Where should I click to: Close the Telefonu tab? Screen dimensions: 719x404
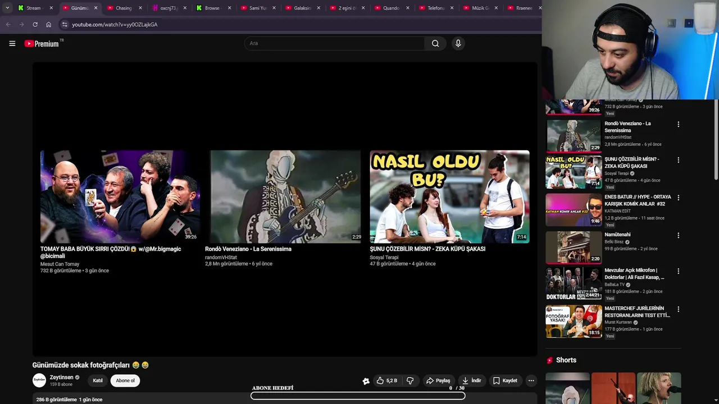[x=452, y=8]
